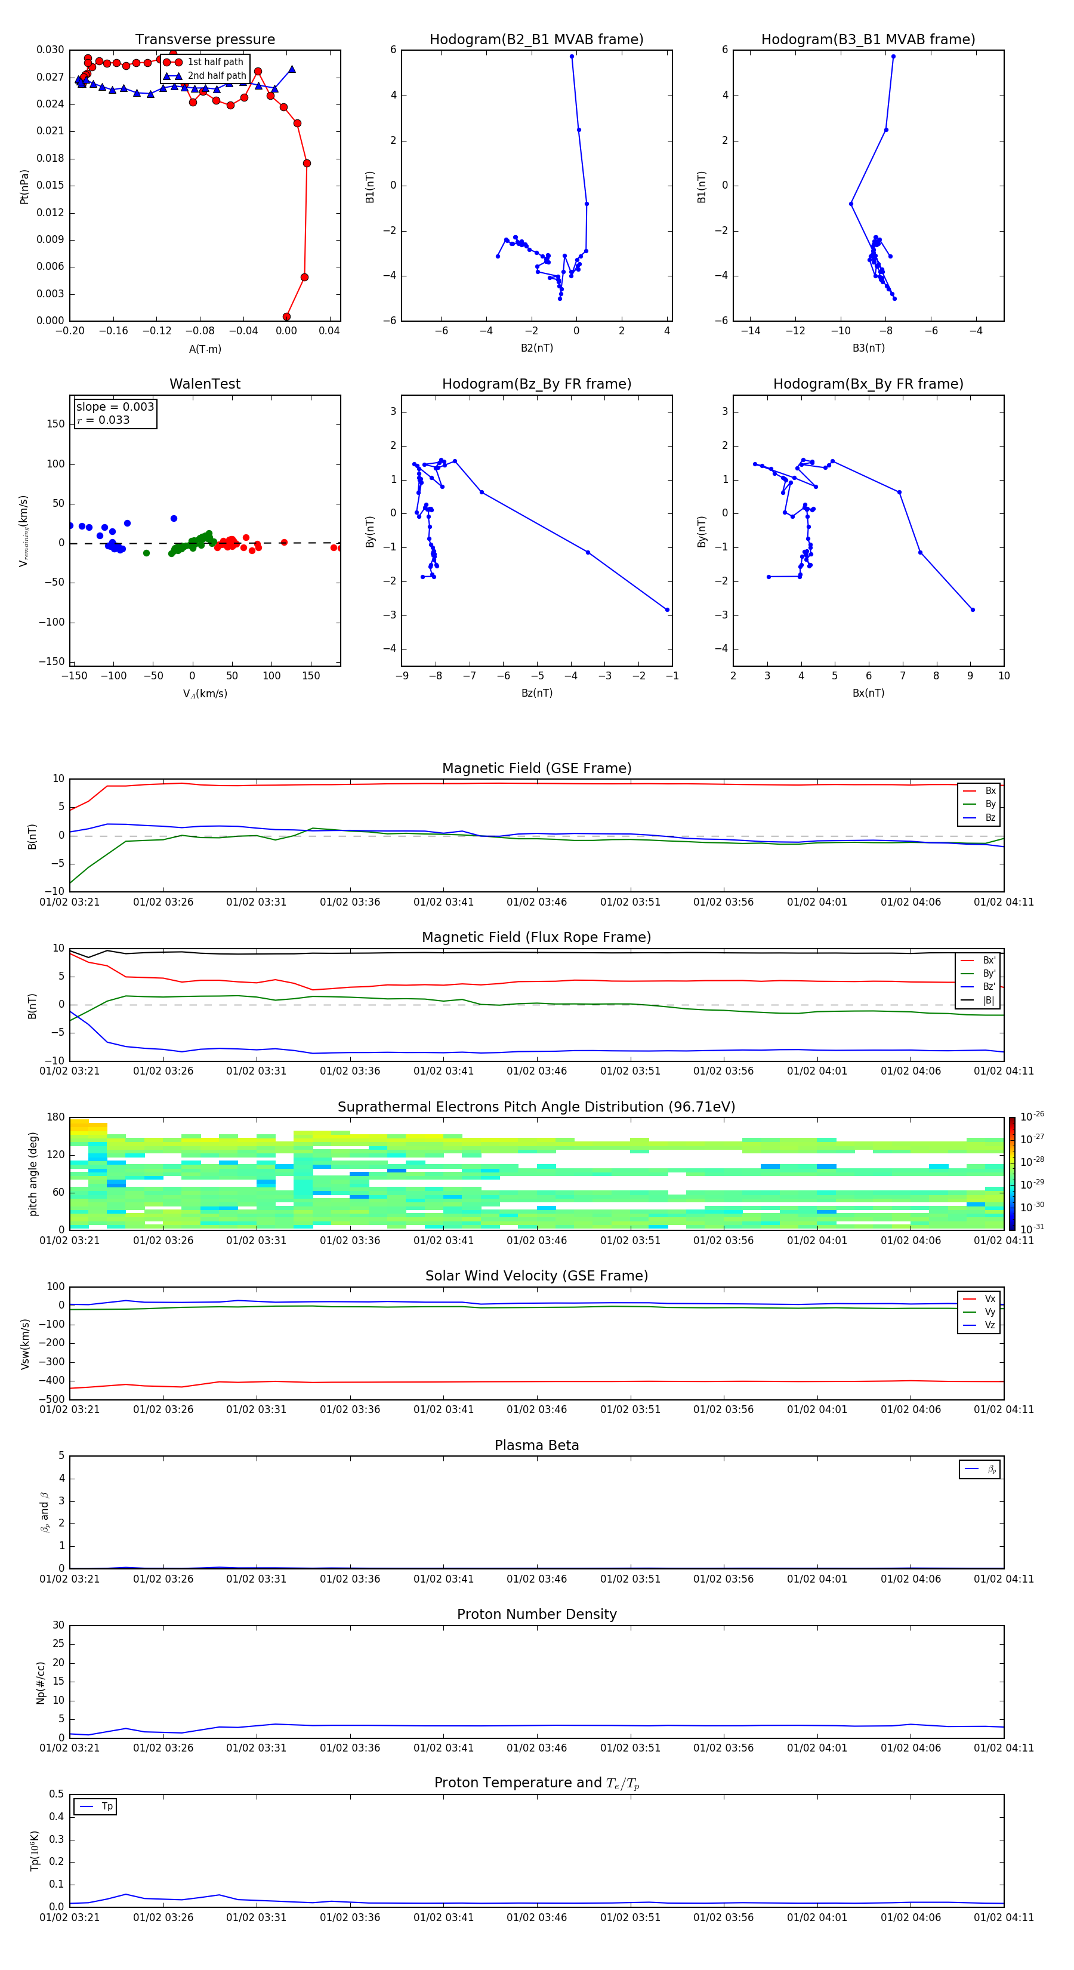Click the Vx legend entry in Solar Wind panel

(x=979, y=1298)
